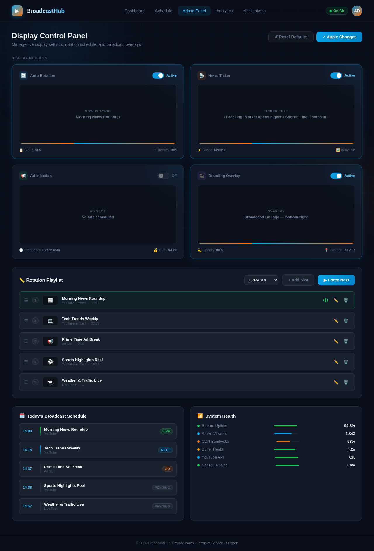Click drag handle for Morning News Roundup
The image size is (374, 551).
tap(26, 300)
